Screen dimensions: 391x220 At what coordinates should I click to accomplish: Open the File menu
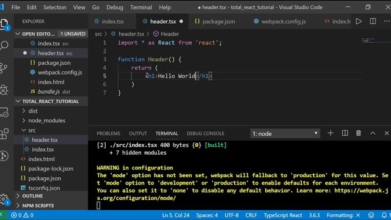15,7
